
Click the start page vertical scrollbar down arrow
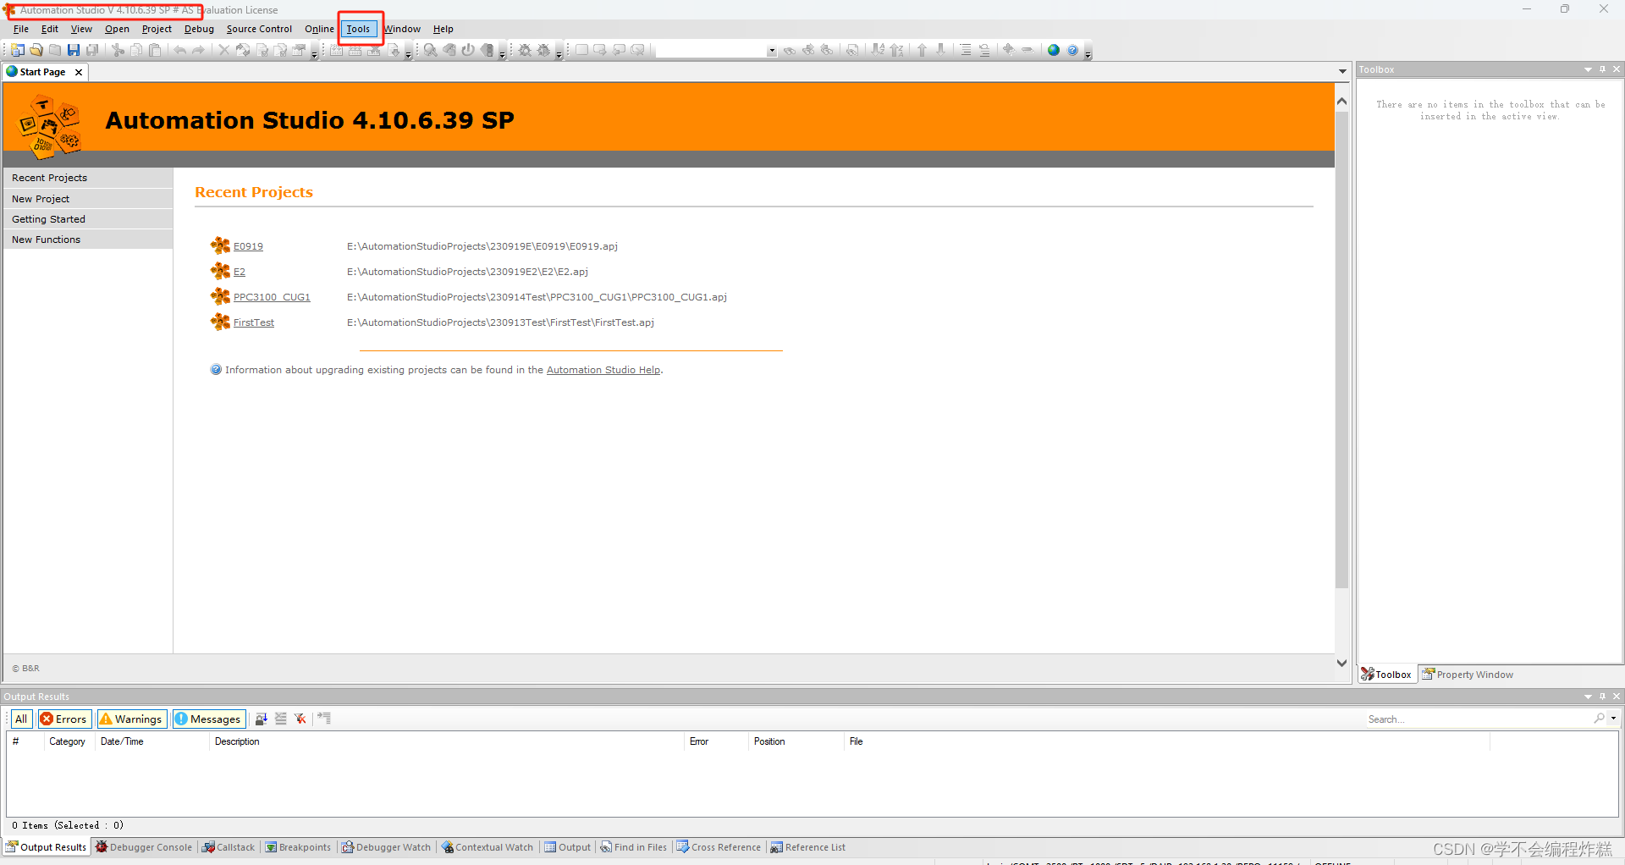tap(1341, 663)
